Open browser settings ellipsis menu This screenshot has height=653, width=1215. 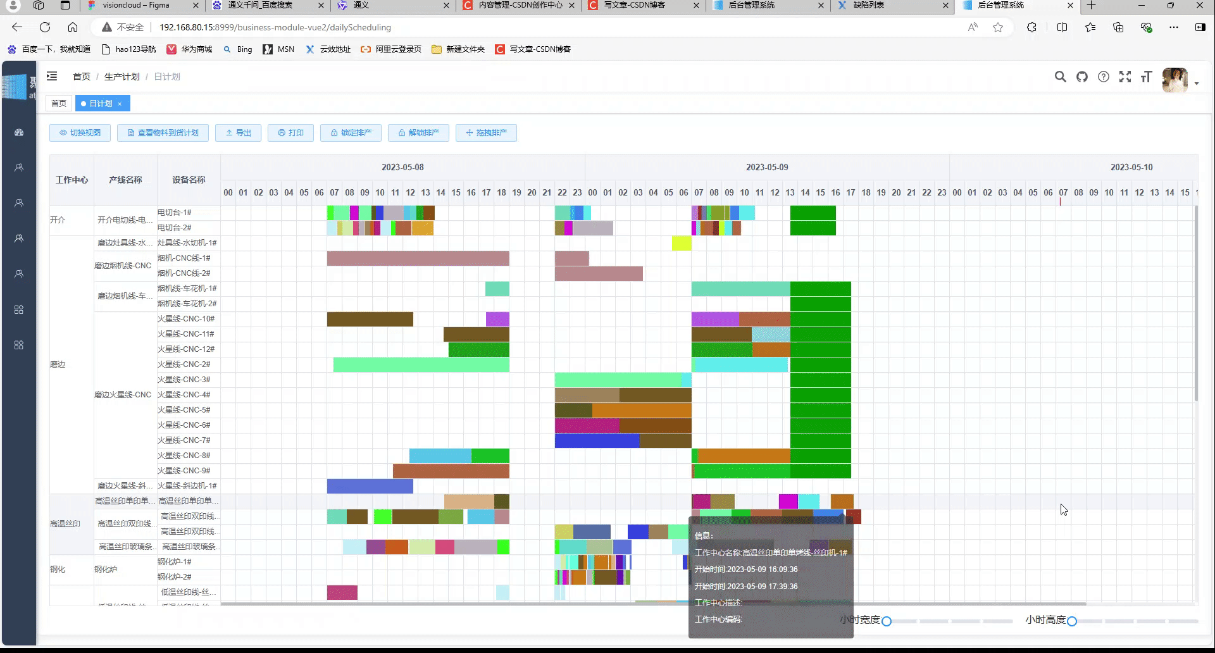pos(1174,27)
